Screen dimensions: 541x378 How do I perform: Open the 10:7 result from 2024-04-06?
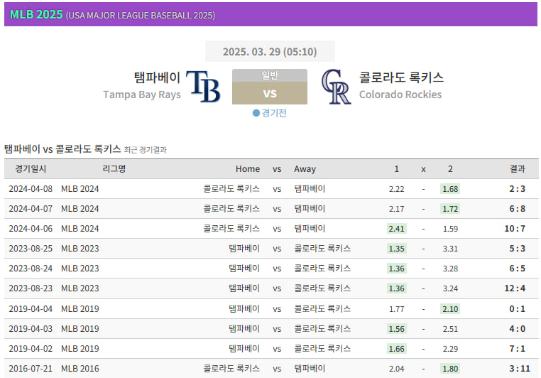tap(515, 229)
